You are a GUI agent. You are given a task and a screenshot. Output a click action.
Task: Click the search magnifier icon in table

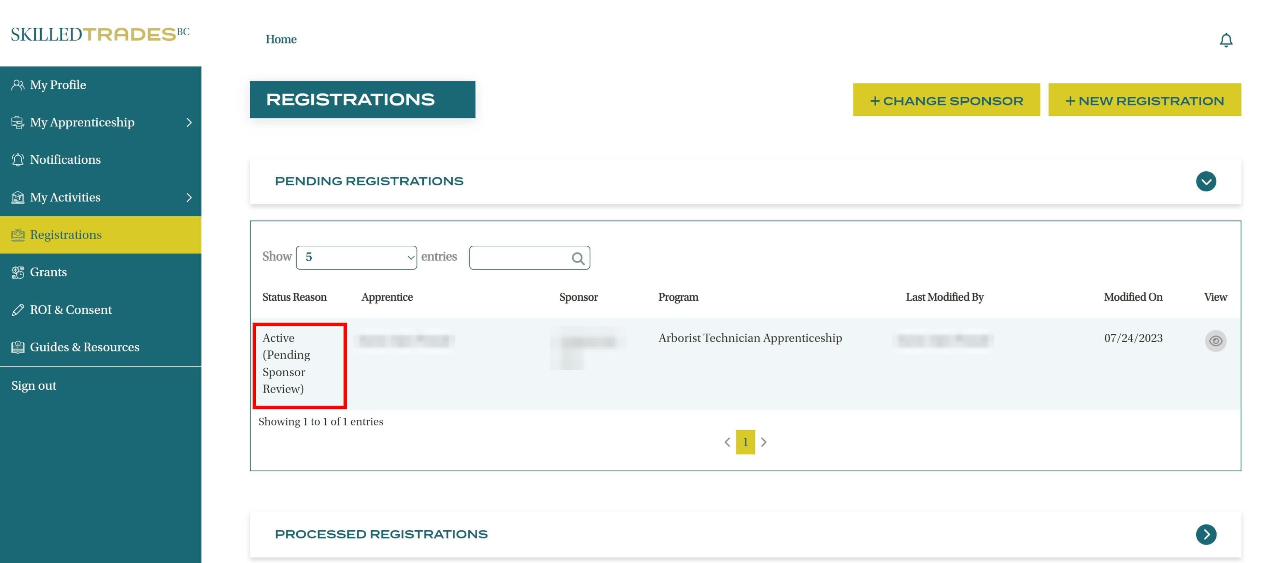[578, 258]
